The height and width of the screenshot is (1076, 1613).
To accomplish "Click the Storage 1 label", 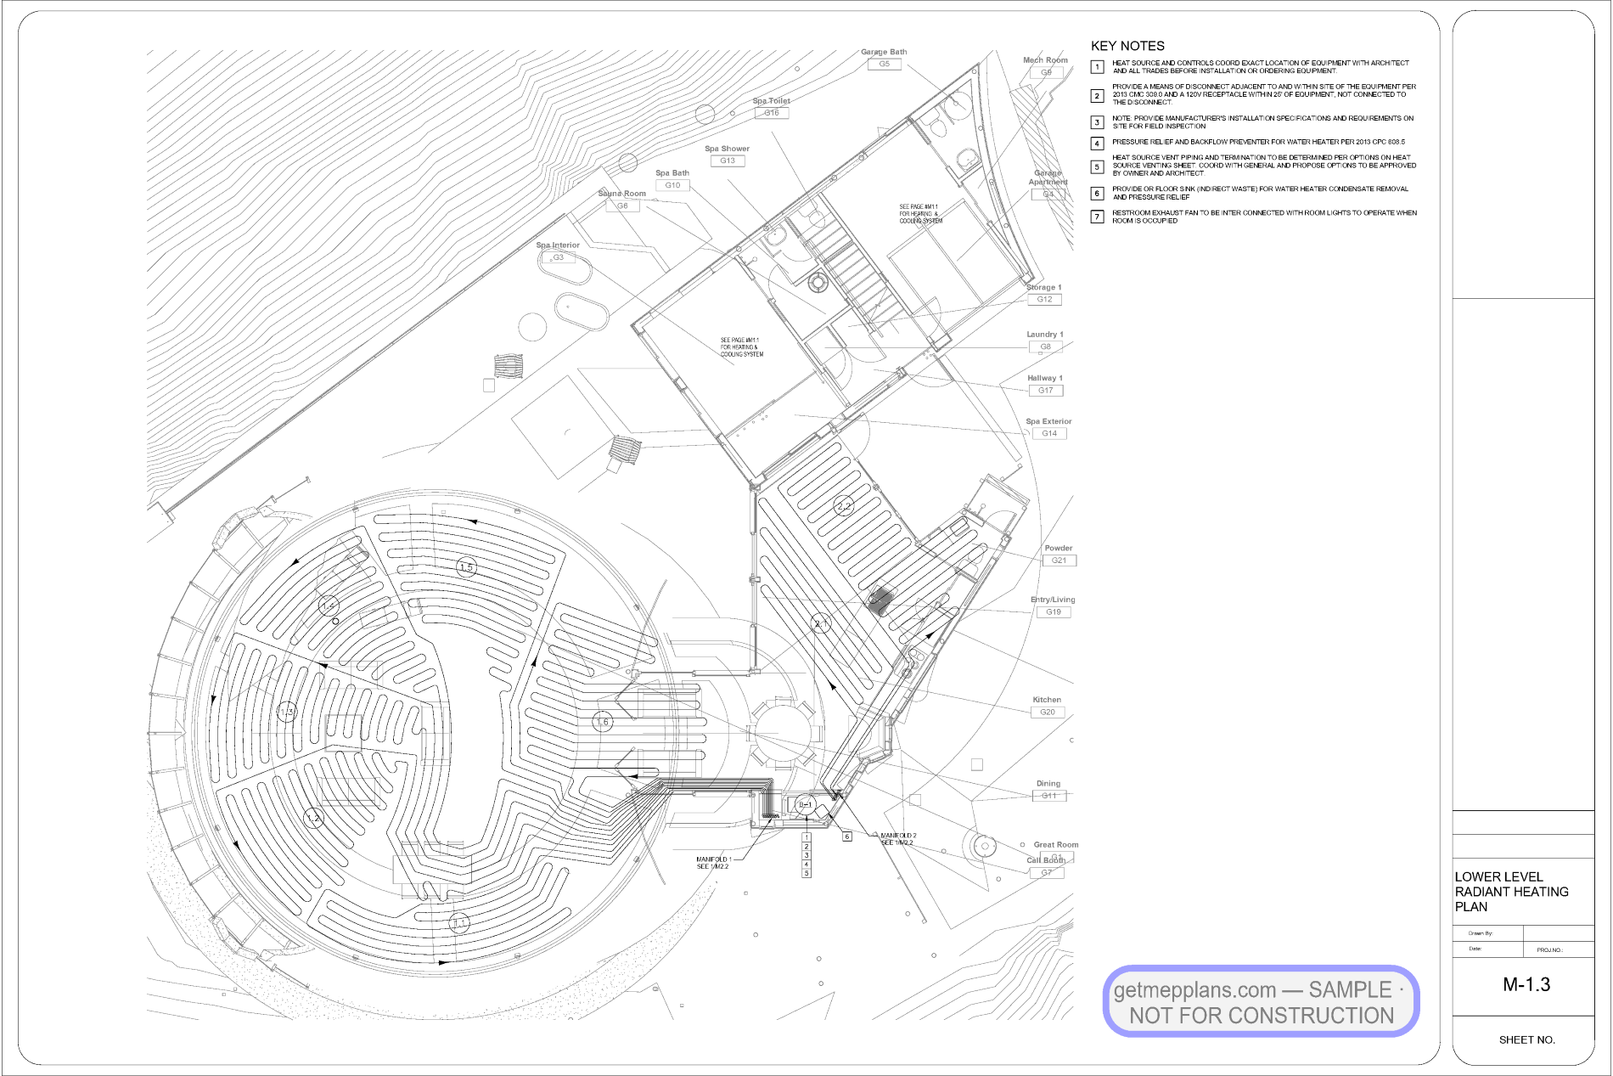I will tap(1043, 288).
